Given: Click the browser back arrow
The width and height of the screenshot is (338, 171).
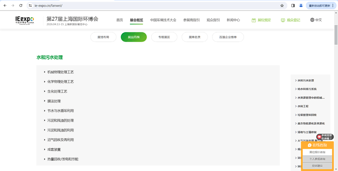Looking at the screenshot, I should [4, 5].
